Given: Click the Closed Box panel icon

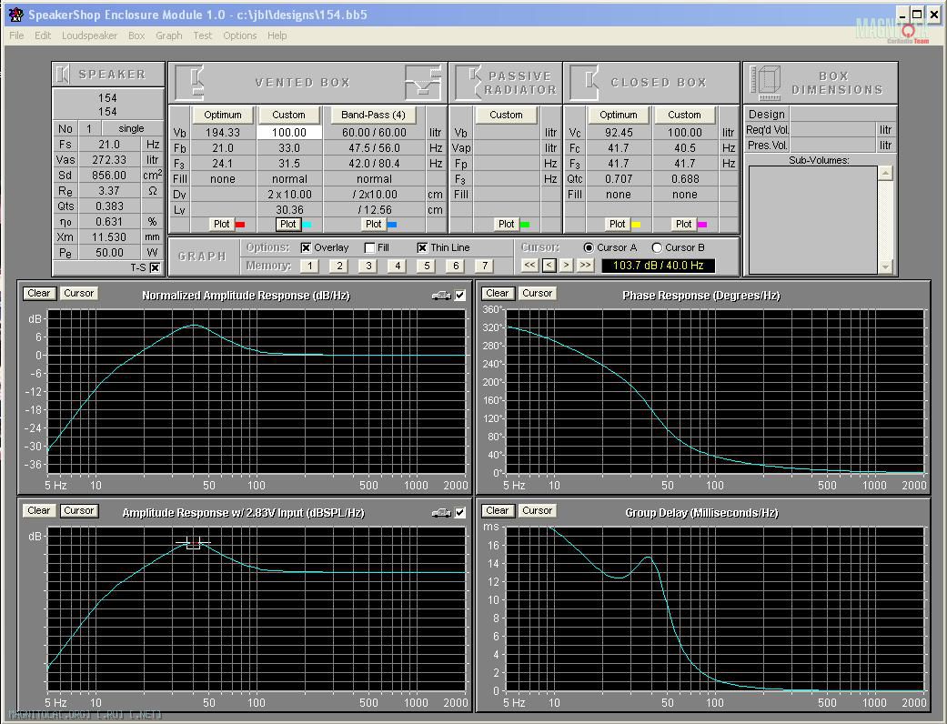Looking at the screenshot, I should [x=585, y=82].
